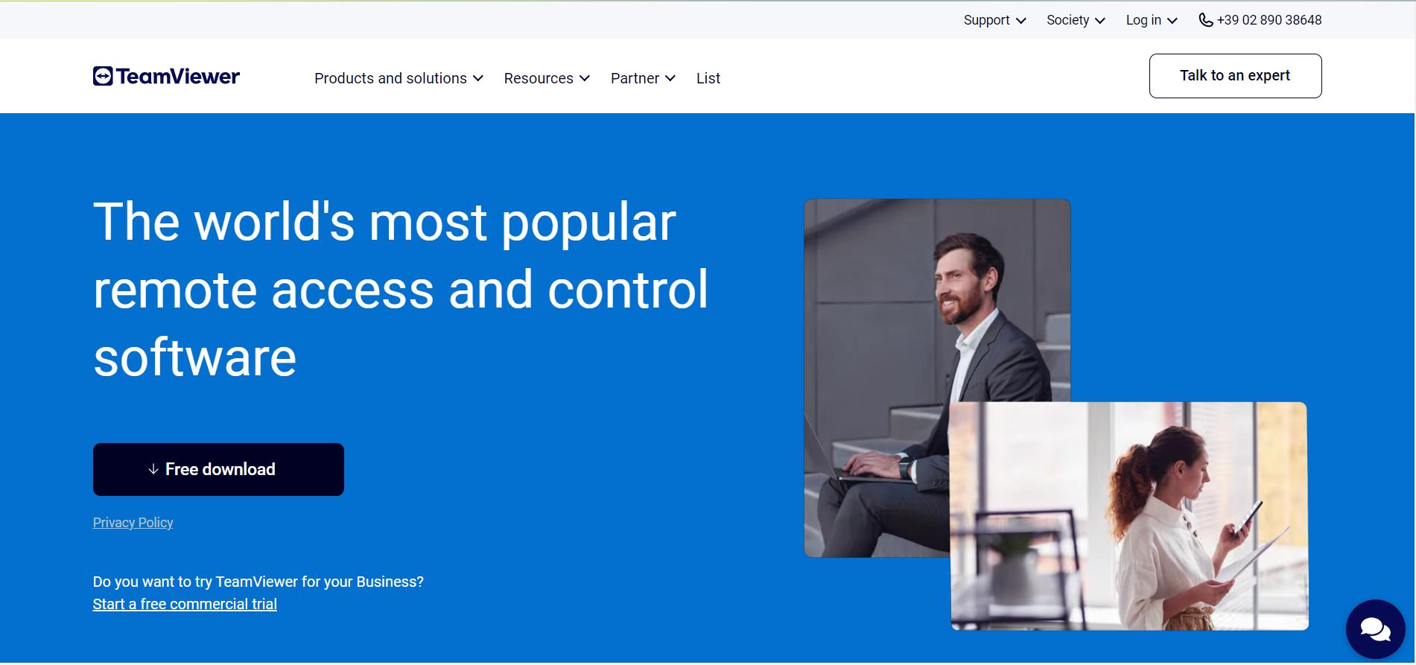Follow Start a free commercial trial link
The height and width of the screenshot is (665, 1416).
185,604
